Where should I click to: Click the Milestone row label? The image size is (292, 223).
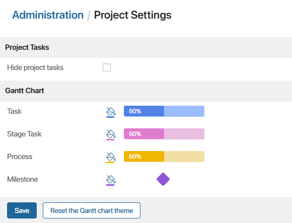click(23, 179)
